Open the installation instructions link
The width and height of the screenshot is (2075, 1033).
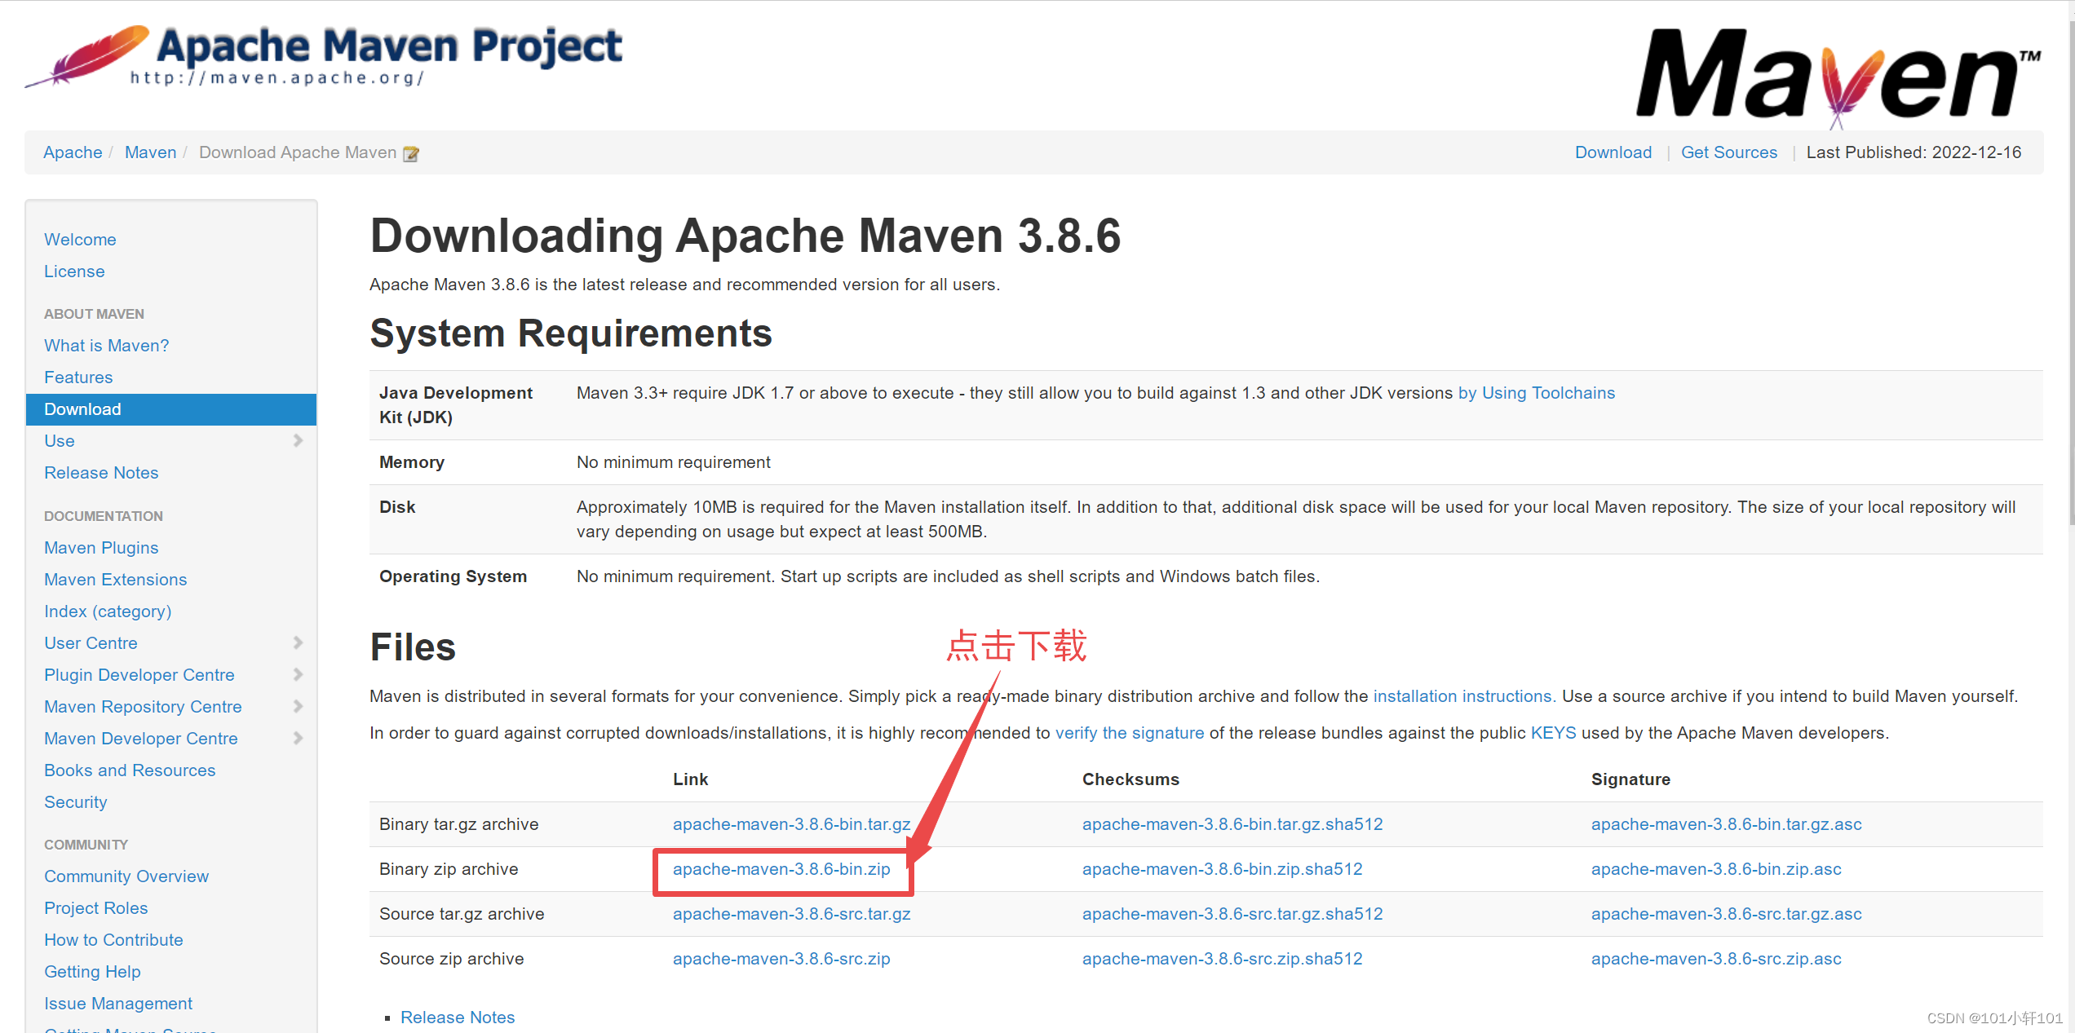(1462, 696)
